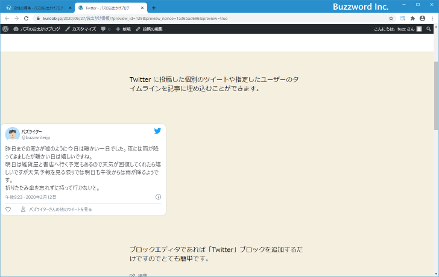Open the @buzzwriterjp handle link
Image resolution: width=439 pixels, height=277 pixels.
click(x=36, y=137)
